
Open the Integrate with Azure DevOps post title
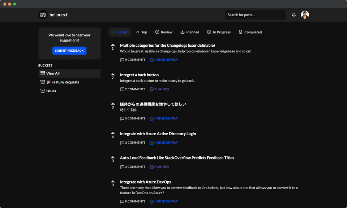[x=145, y=182]
